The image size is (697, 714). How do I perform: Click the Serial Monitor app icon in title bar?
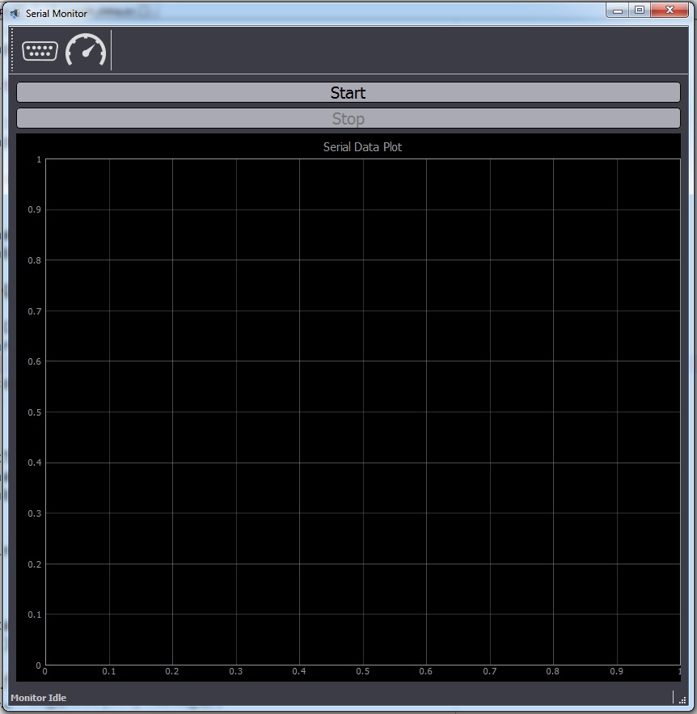[15, 14]
